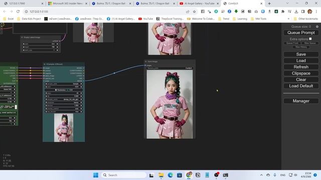Open vae_decode dropdown set to true
This screenshot has width=321, height=180.
coord(64,111)
